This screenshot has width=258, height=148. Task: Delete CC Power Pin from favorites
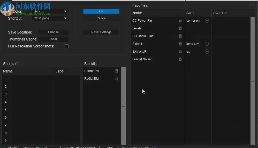tap(180, 21)
